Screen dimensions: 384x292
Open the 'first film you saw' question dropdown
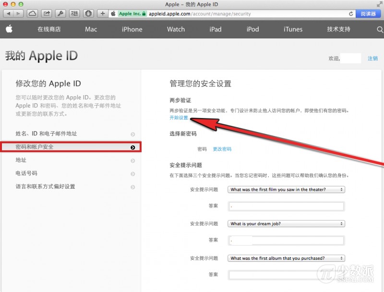[x=286, y=190]
